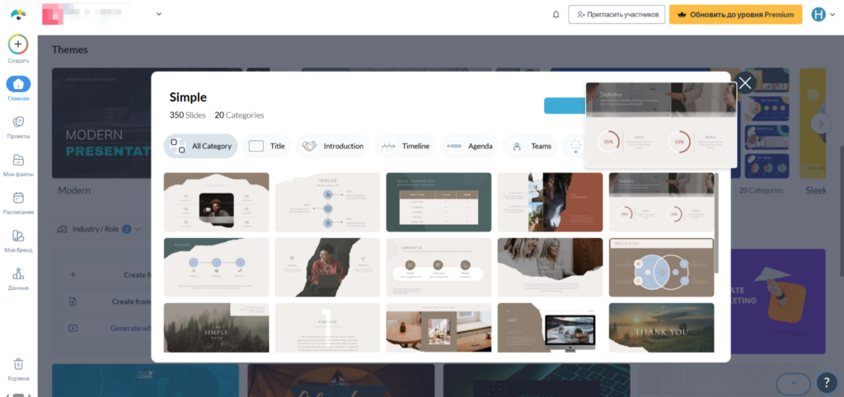Click the app logo in top-left corner
This screenshot has width=844, height=397.
[18, 15]
